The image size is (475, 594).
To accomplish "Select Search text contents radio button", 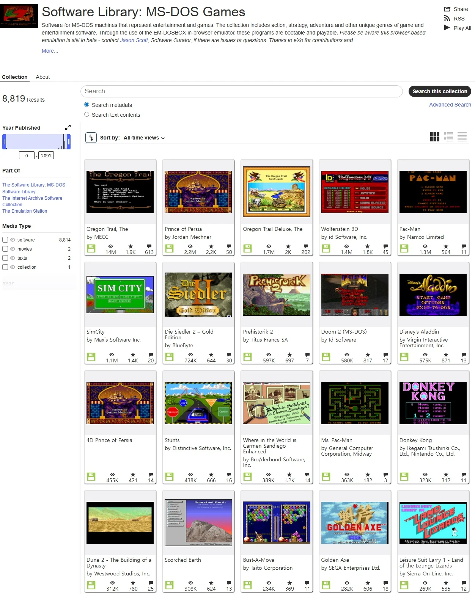I will click(87, 114).
